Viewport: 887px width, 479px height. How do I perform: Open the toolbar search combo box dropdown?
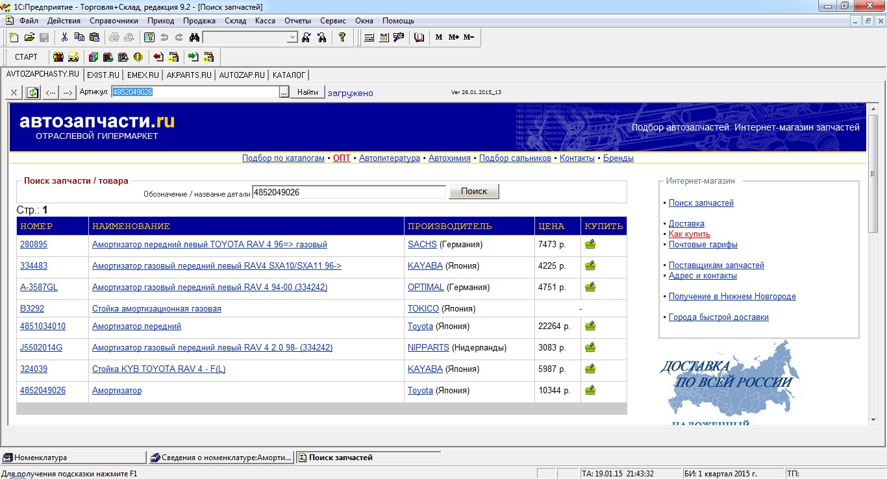292,37
